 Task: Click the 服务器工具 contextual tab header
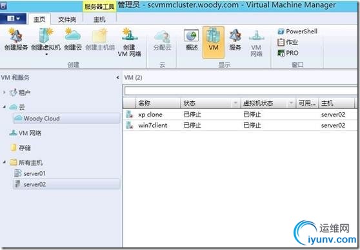[99, 6]
